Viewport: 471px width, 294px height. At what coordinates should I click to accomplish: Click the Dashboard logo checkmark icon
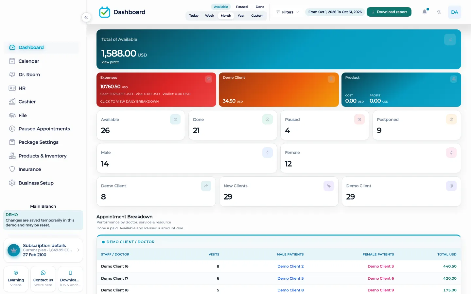coord(105,12)
